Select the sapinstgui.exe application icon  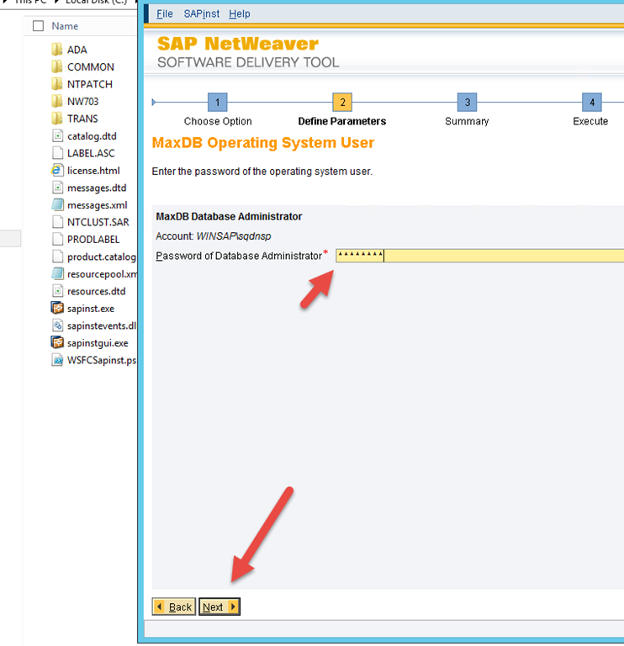(57, 342)
